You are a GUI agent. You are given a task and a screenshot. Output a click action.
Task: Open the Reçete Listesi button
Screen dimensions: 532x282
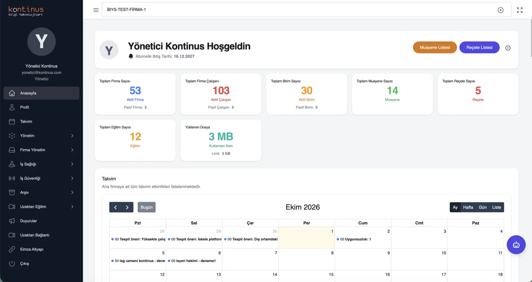[479, 48]
